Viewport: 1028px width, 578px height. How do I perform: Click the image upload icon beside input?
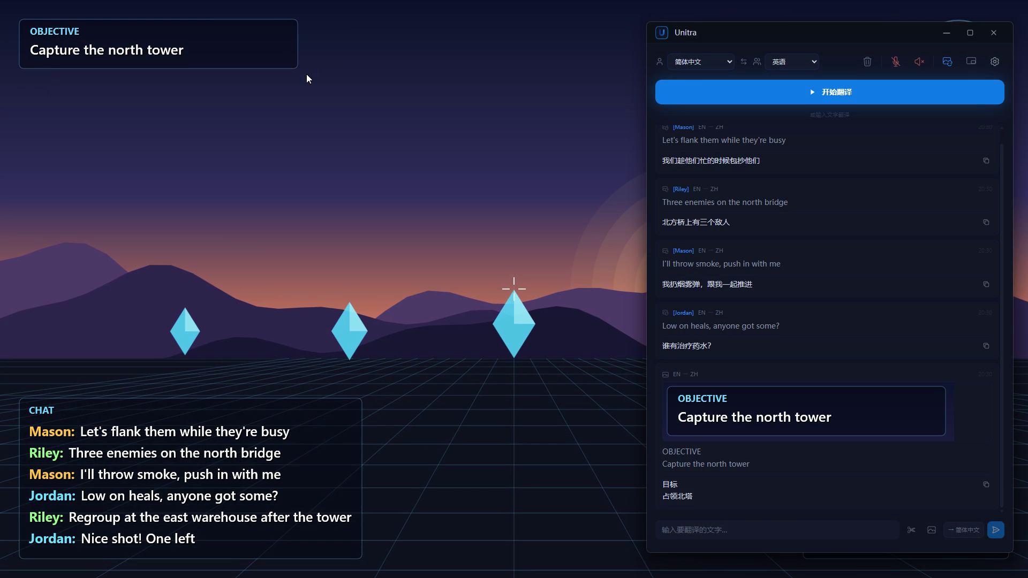932,530
